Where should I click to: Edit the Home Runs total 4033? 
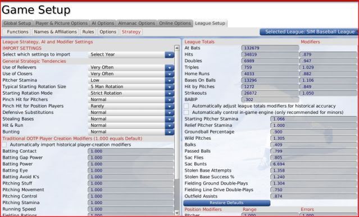click(x=270, y=74)
